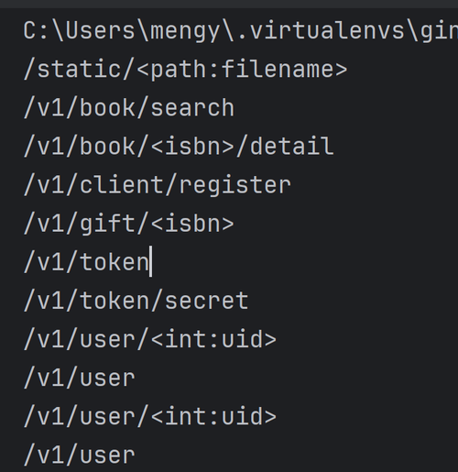Click the first /v1/user/<int:uid> route line
This screenshot has height=472, width=458.
(150, 339)
